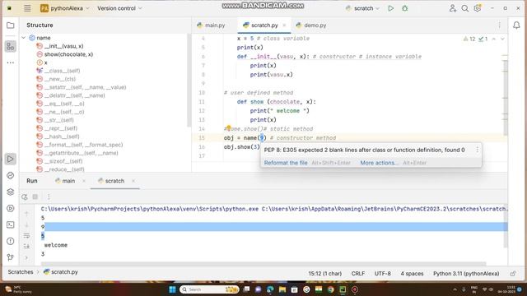Screen dimensions: 527x296
Task: Open Search Everywhere magnifier
Action: click(x=464, y=8)
